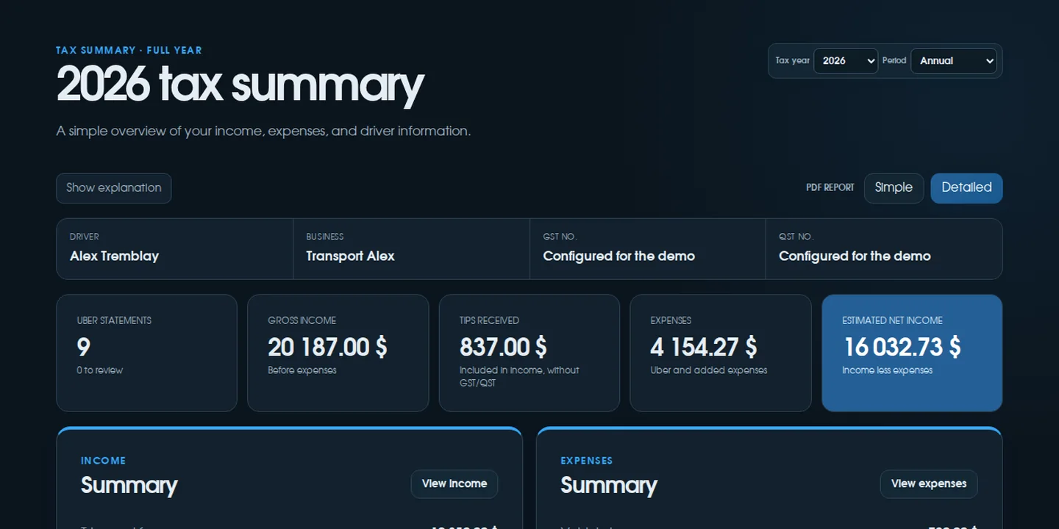Click the Show explanation button
The height and width of the screenshot is (529, 1059).
[x=114, y=188]
